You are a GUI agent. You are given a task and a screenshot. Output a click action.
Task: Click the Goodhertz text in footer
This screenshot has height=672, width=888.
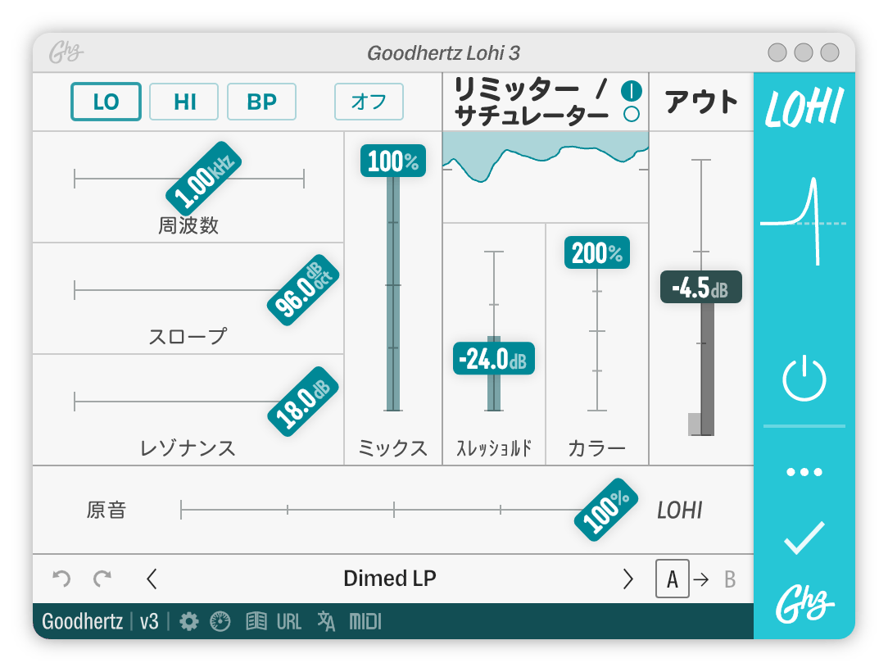(x=83, y=621)
